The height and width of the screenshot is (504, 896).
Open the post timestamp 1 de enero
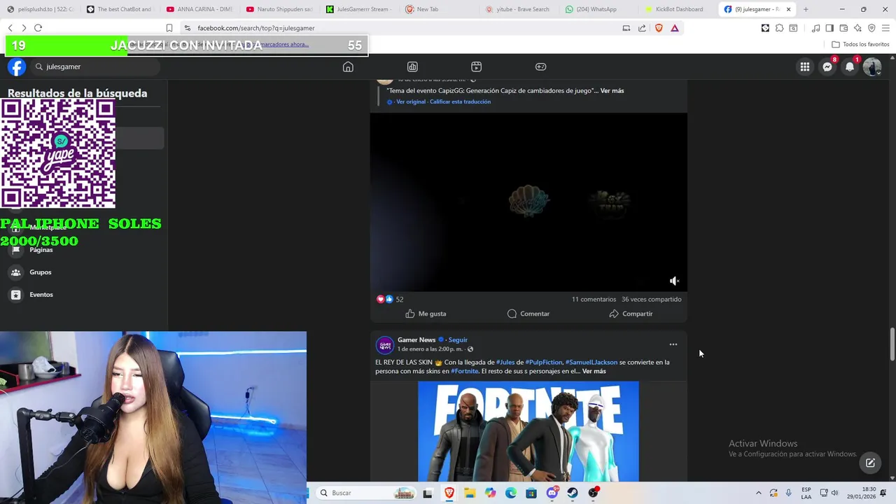[x=430, y=349]
